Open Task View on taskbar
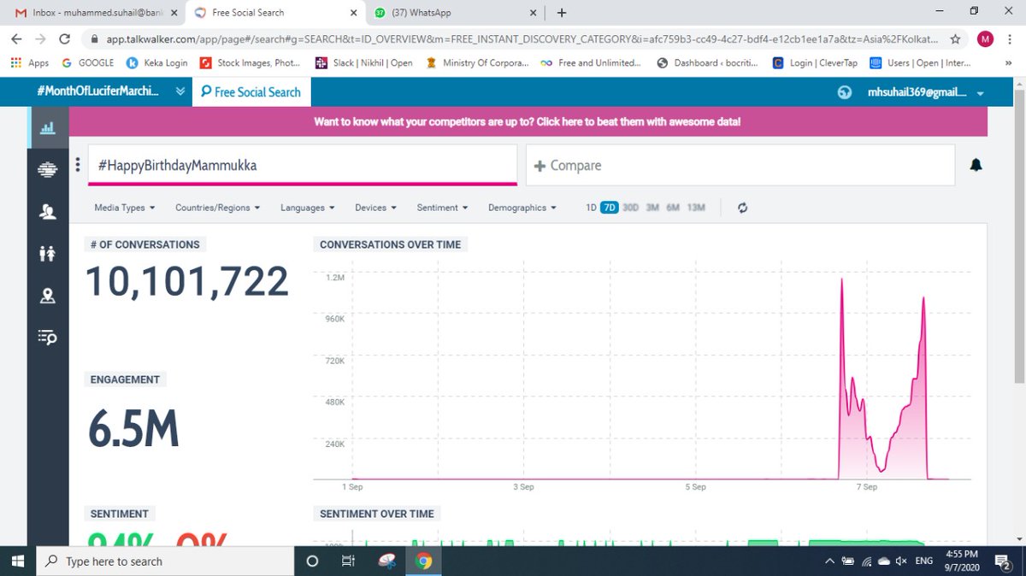1026x576 pixels. [348, 561]
